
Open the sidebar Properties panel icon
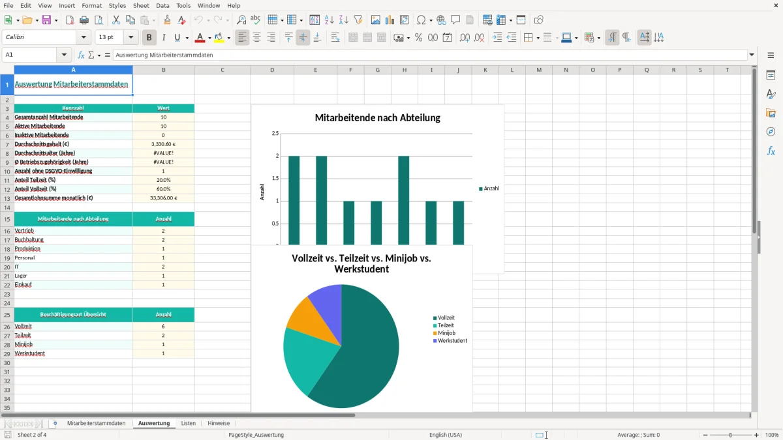point(771,76)
